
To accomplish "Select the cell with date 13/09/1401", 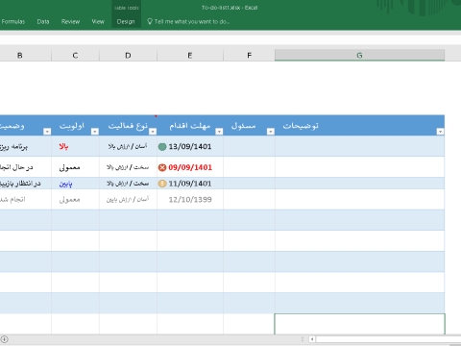I will click(190, 146).
